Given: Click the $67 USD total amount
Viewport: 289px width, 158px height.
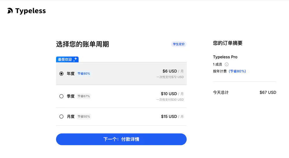Looking at the screenshot, I should click(268, 92).
